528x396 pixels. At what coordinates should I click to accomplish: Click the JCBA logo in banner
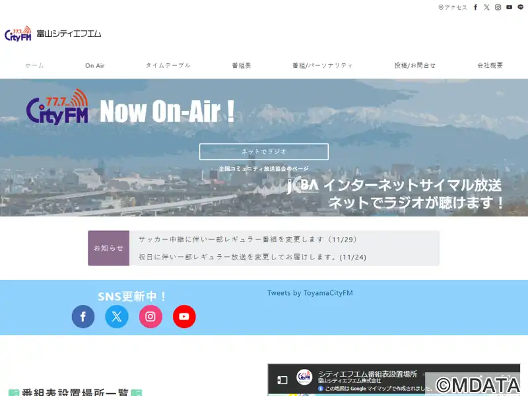[x=303, y=185]
